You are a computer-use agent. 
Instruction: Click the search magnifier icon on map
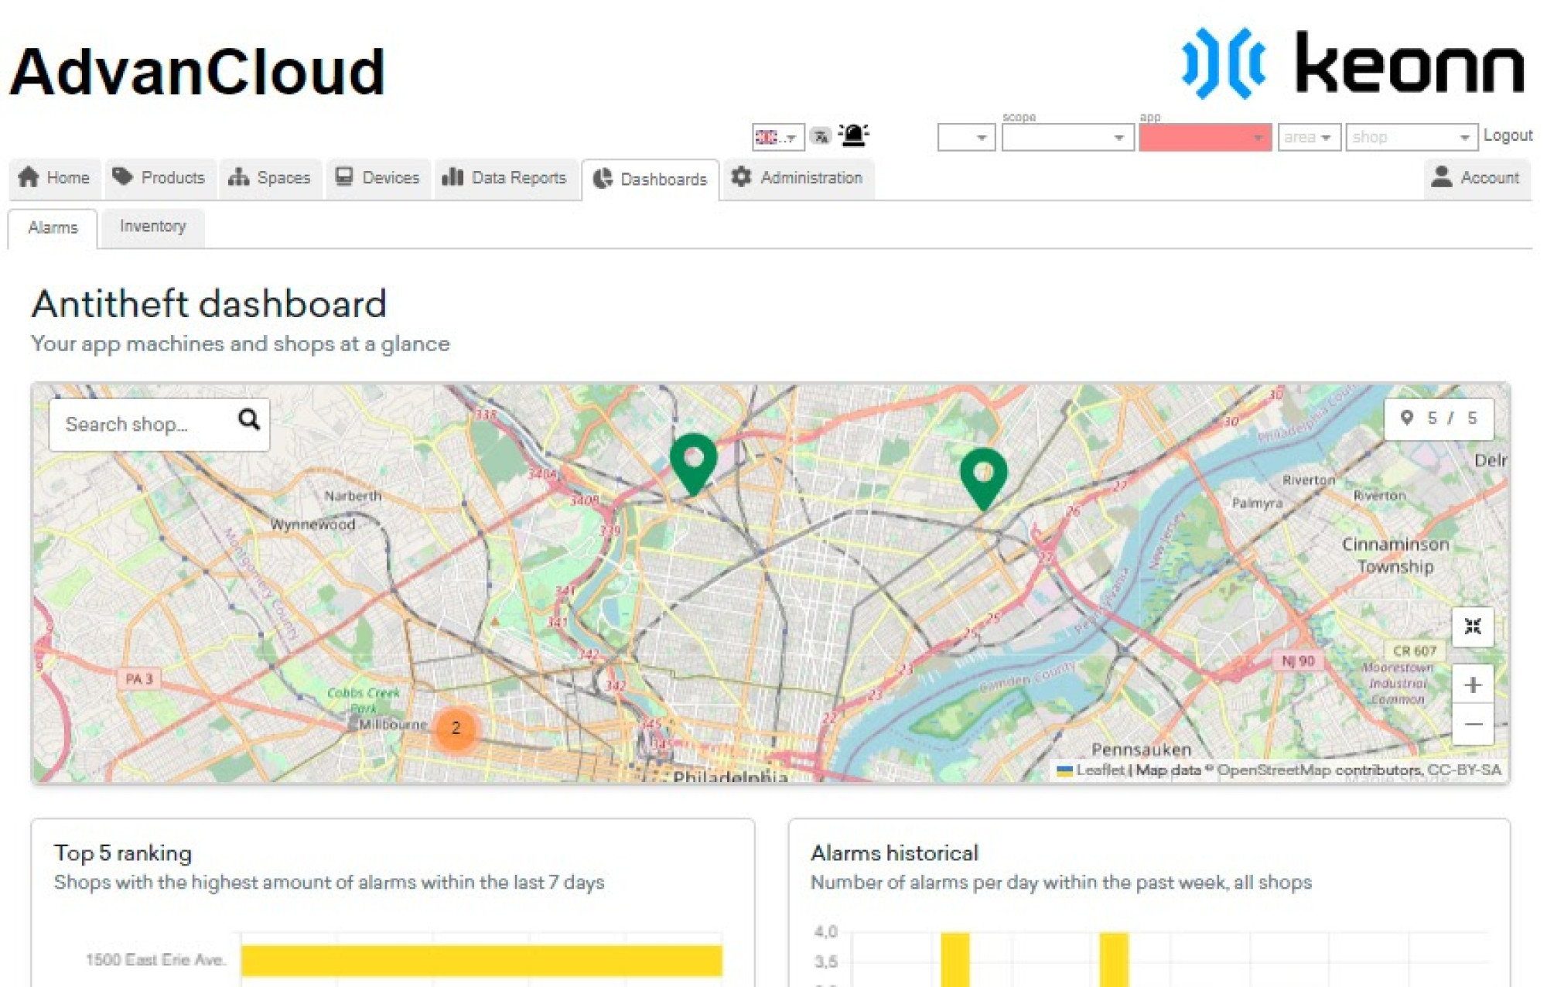(249, 420)
